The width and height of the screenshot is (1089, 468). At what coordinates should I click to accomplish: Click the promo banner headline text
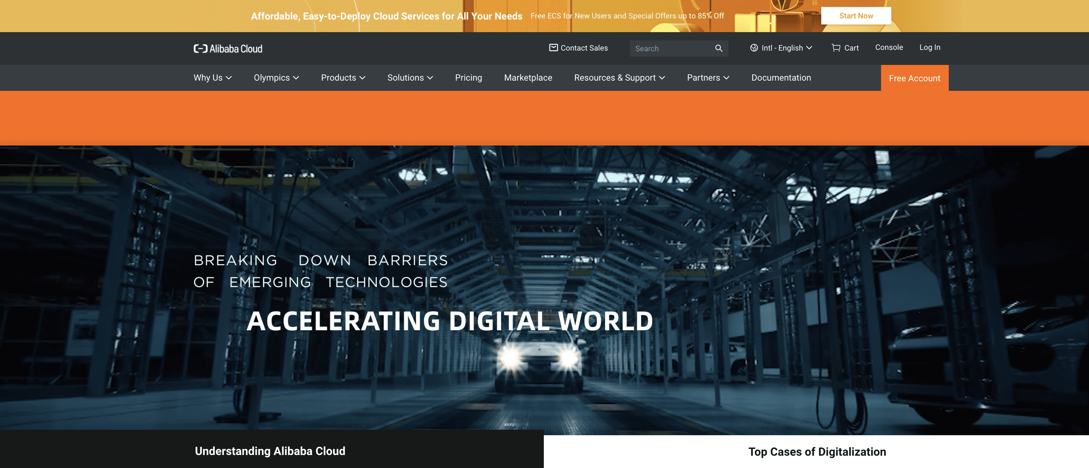point(386,16)
